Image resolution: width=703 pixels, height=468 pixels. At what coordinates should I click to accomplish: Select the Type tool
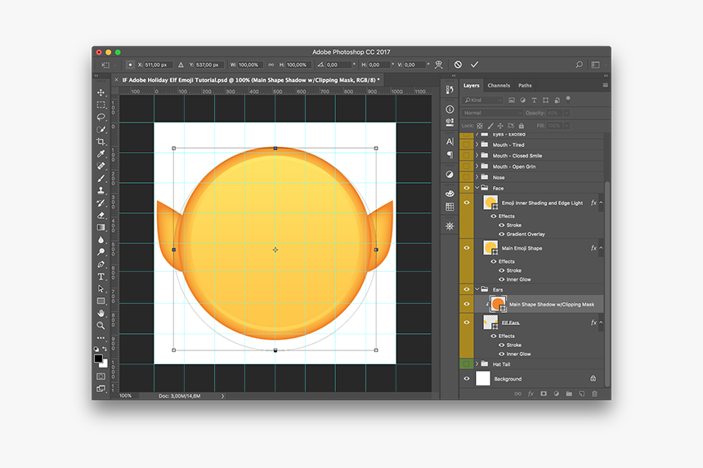coord(101,276)
